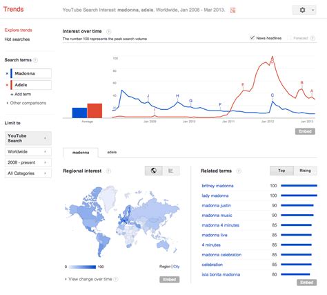Switch Regional interest to list view
This screenshot has width=327, height=295.
(x=171, y=171)
